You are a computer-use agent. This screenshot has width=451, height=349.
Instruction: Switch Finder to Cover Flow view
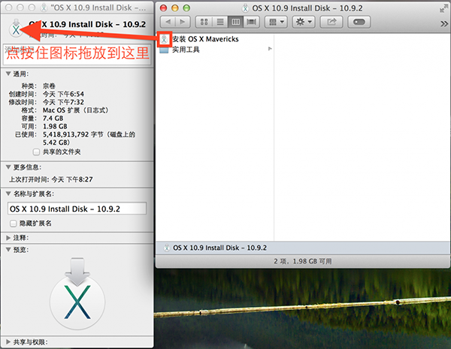tap(251, 22)
